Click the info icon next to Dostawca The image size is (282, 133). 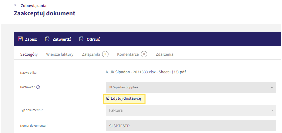(x=38, y=87)
